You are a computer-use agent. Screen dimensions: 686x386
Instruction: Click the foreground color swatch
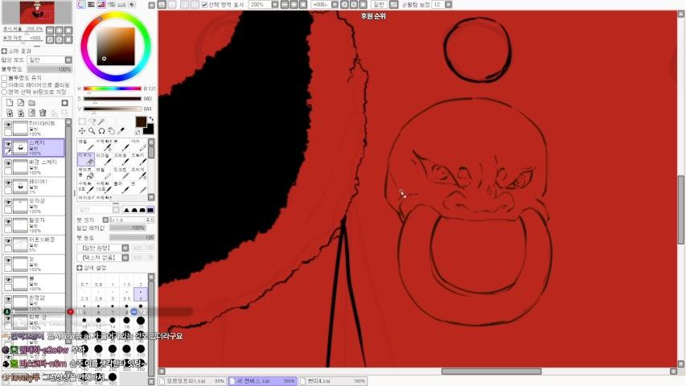(141, 122)
